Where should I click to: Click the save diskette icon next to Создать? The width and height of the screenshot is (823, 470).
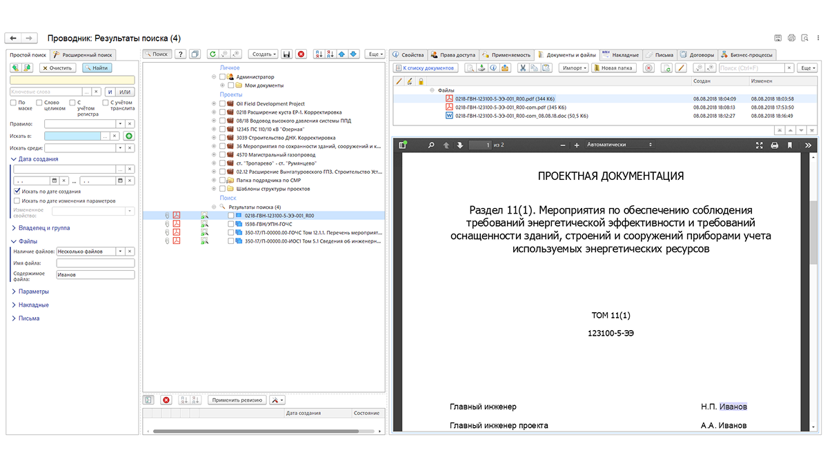pos(286,54)
